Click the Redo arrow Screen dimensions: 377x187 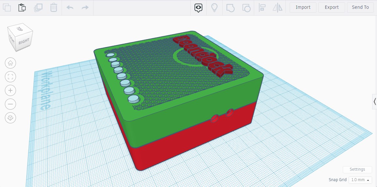(85, 8)
